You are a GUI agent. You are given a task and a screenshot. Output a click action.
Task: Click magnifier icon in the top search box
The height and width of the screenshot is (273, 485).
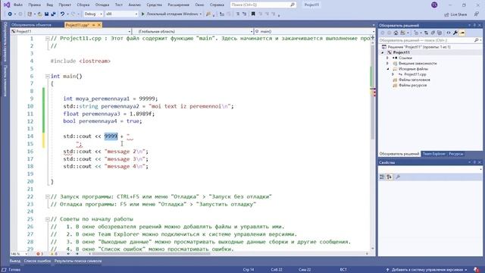coord(292,5)
